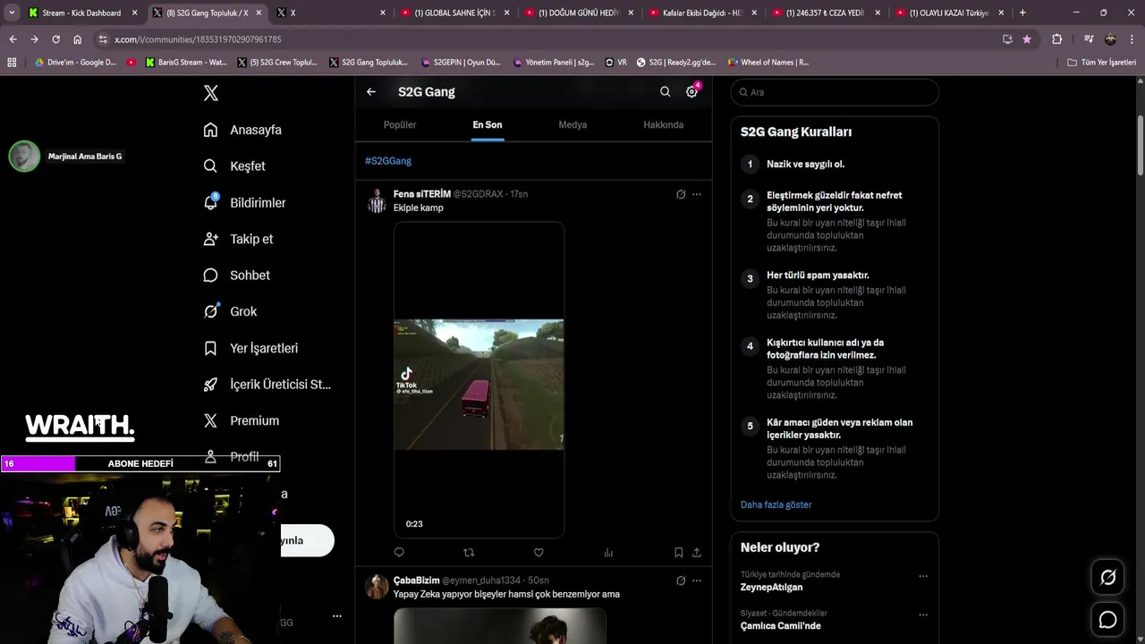Click the back arrow beside S2G Gang

pos(371,92)
